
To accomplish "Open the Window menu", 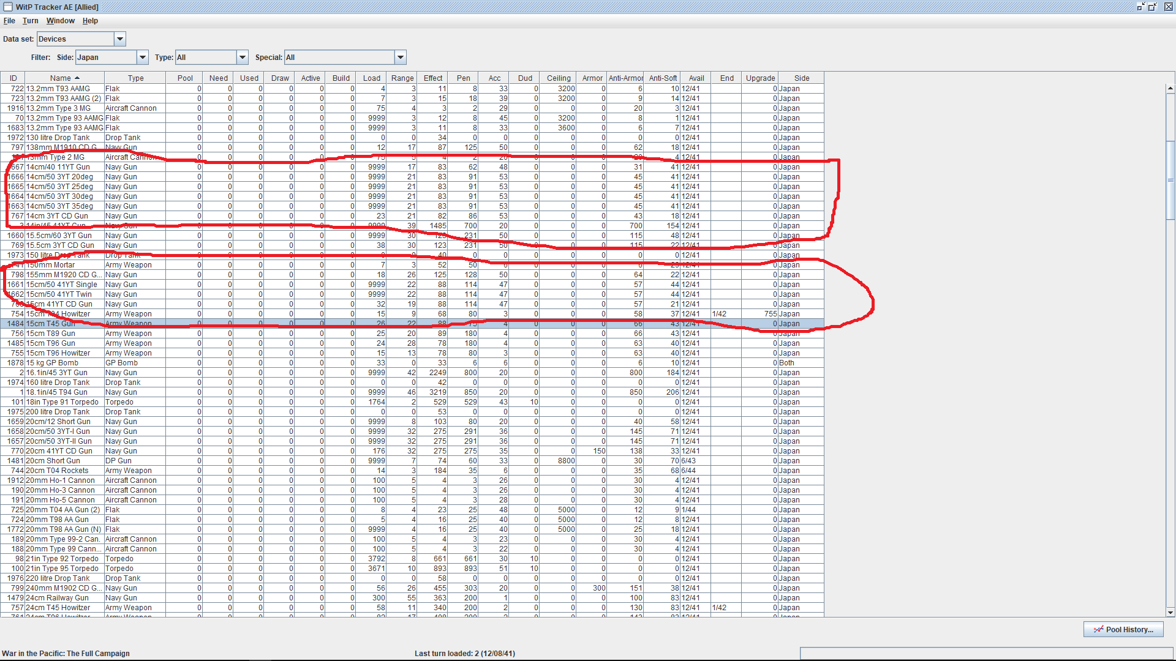I will pyautogui.click(x=61, y=21).
